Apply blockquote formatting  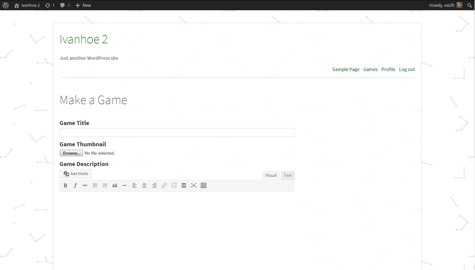click(x=115, y=185)
